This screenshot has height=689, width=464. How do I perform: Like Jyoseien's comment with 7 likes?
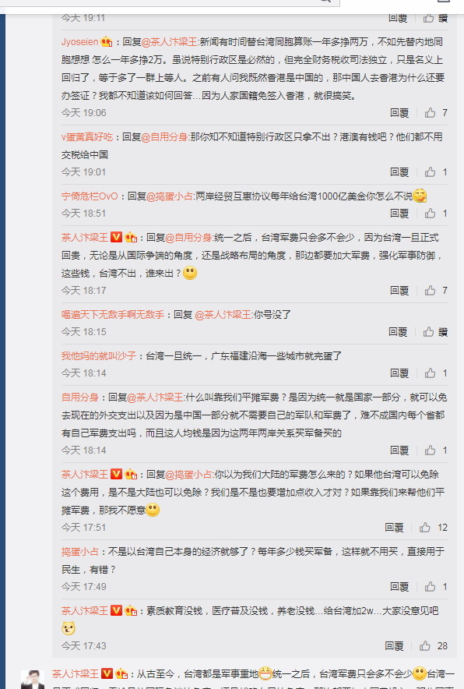point(430,113)
